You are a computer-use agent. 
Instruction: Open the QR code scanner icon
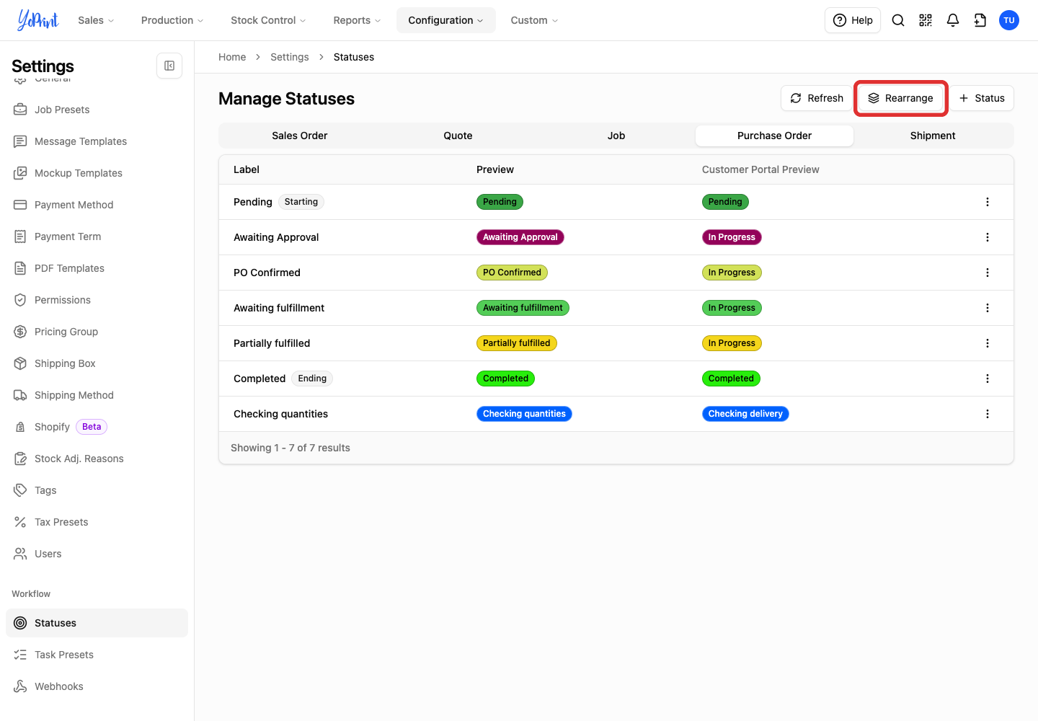926,20
